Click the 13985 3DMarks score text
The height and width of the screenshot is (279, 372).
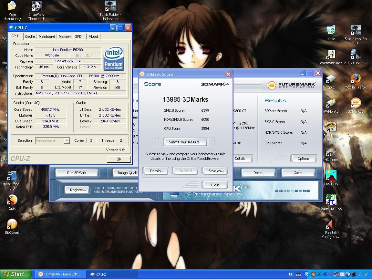(x=185, y=99)
